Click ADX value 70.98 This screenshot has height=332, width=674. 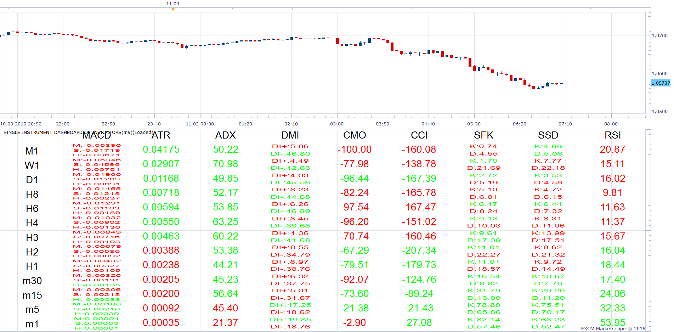[x=226, y=164]
